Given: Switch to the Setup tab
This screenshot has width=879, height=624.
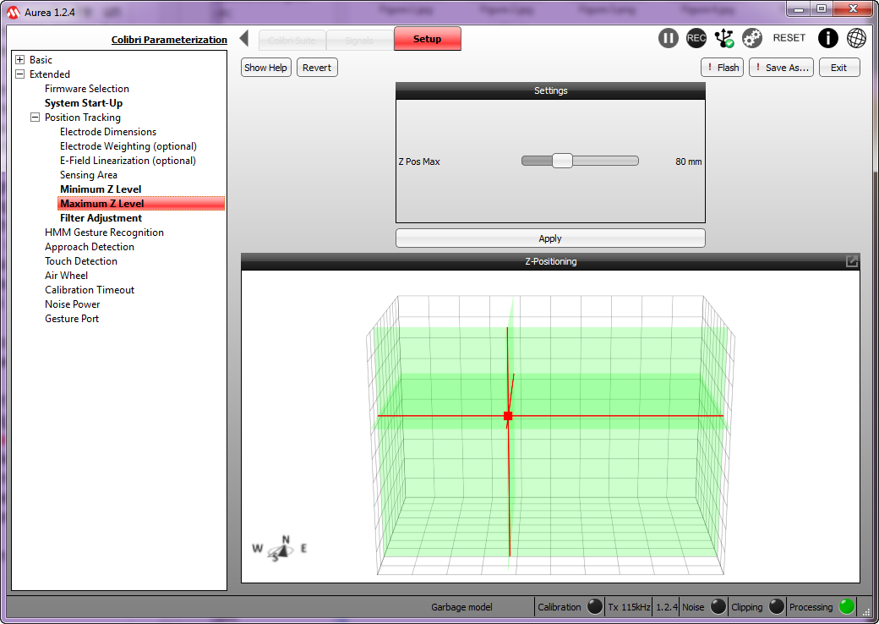Looking at the screenshot, I should tap(427, 39).
